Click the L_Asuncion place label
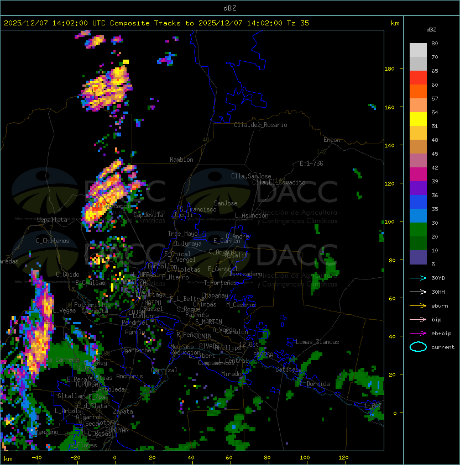Screen dimensions: 460x465 252,215
